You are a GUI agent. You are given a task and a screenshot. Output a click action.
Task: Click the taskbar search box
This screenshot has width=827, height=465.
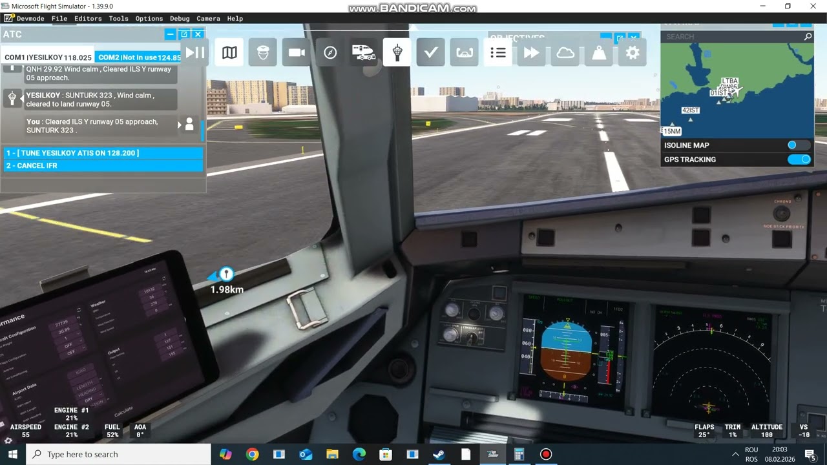tap(118, 455)
